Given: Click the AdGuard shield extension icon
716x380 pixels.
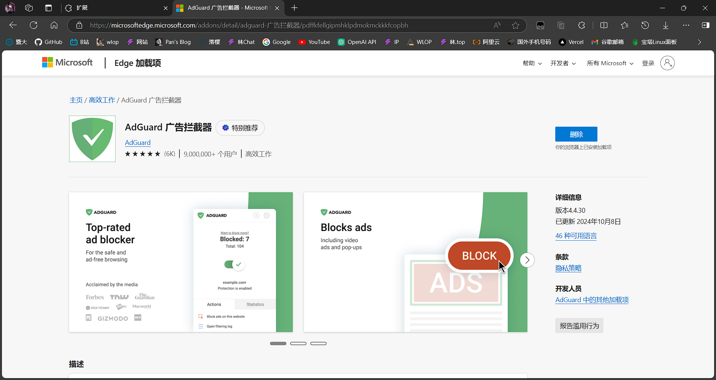Looking at the screenshot, I should (x=92, y=139).
